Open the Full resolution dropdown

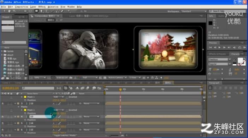point(90,78)
